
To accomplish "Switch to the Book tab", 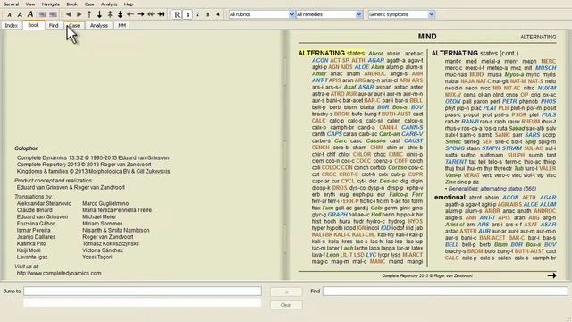I will point(33,25).
